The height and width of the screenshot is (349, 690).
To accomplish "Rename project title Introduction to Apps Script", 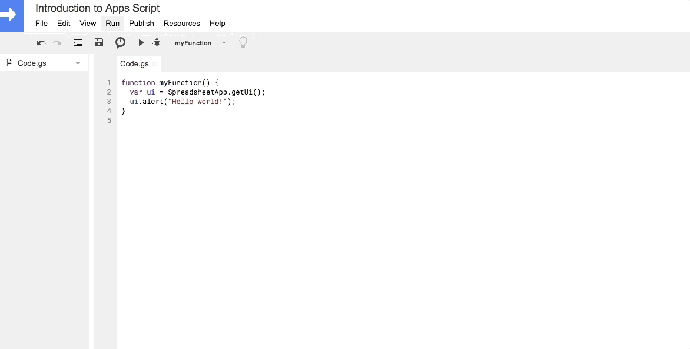I will (x=97, y=8).
